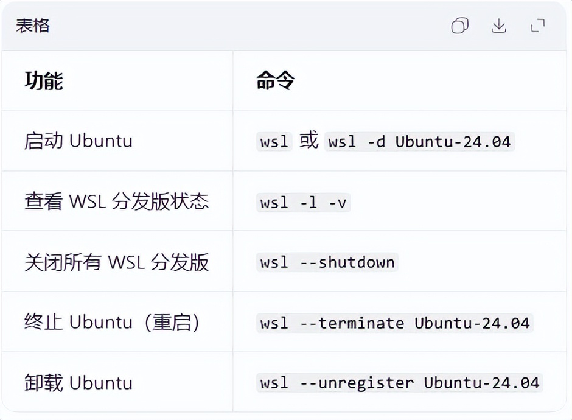Screen dimensions: 572x420
Task: Click the expand-corners icon at top right
Action: (537, 26)
